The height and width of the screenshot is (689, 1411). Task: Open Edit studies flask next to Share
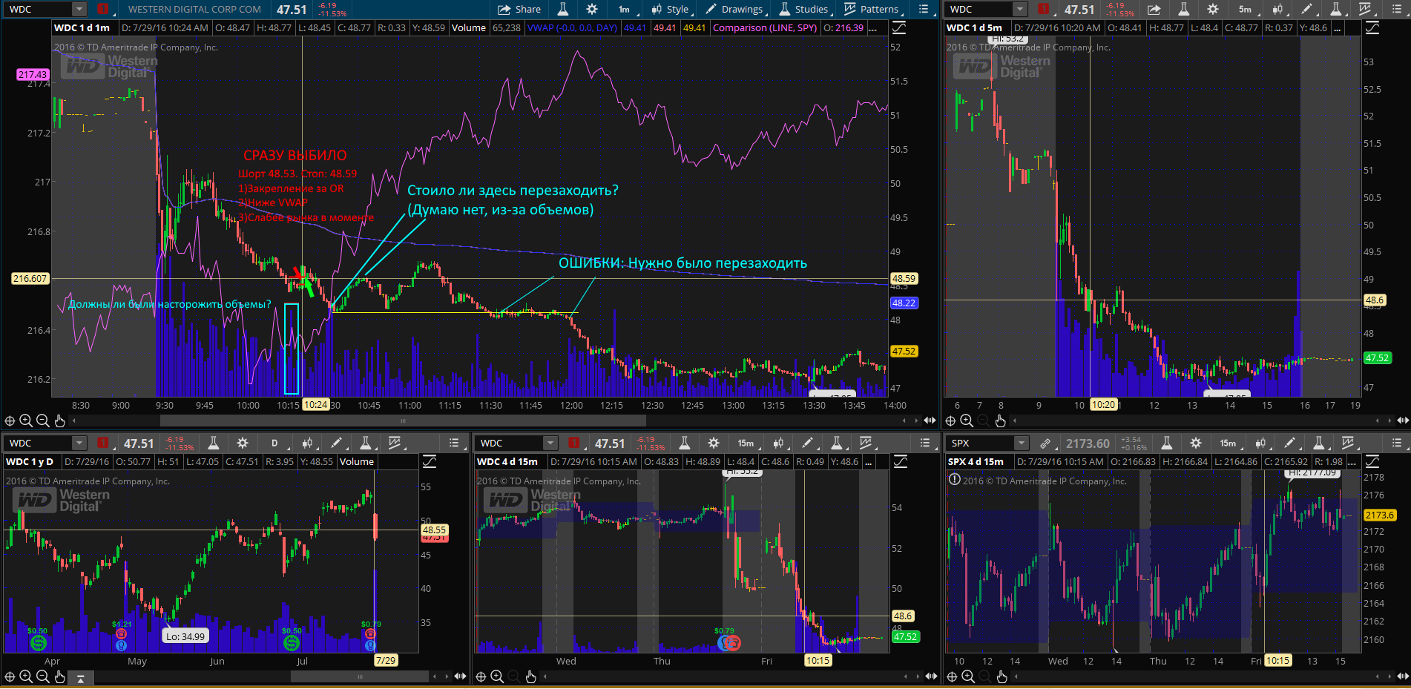(x=563, y=9)
